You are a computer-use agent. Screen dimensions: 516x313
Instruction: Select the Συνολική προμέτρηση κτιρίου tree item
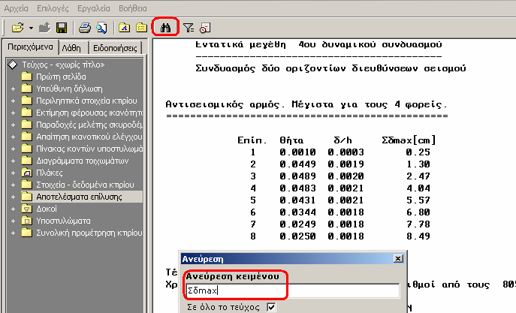coord(89,233)
